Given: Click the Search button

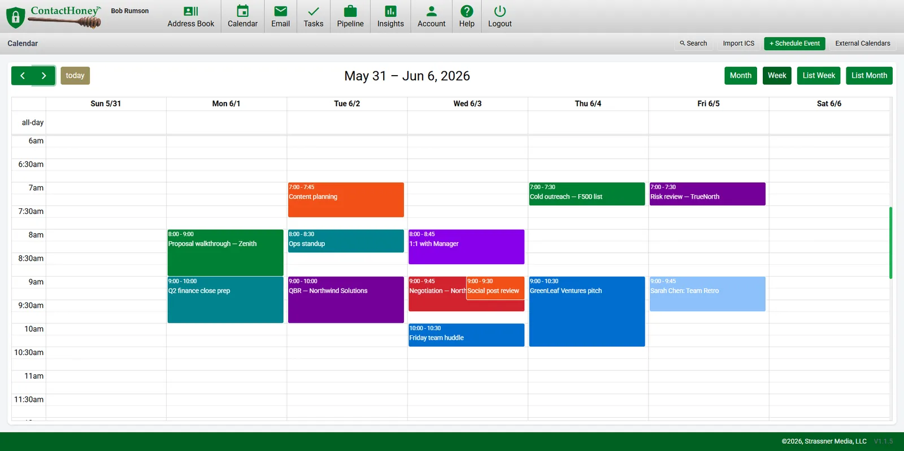Looking at the screenshot, I should click(x=693, y=43).
